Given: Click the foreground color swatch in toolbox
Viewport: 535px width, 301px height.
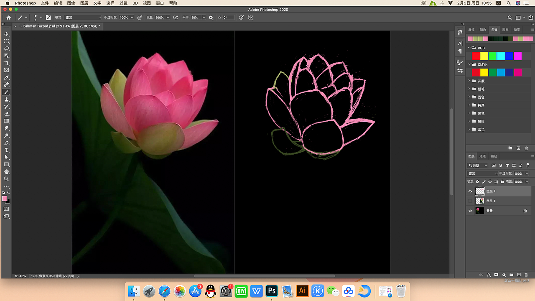Looking at the screenshot, I should (x=5, y=199).
